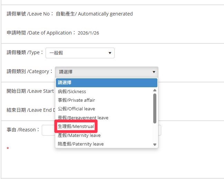Select 生理假/Menstrual leave option
Image resolution: width=224 pixels, height=179 pixels.
pyautogui.click(x=76, y=126)
